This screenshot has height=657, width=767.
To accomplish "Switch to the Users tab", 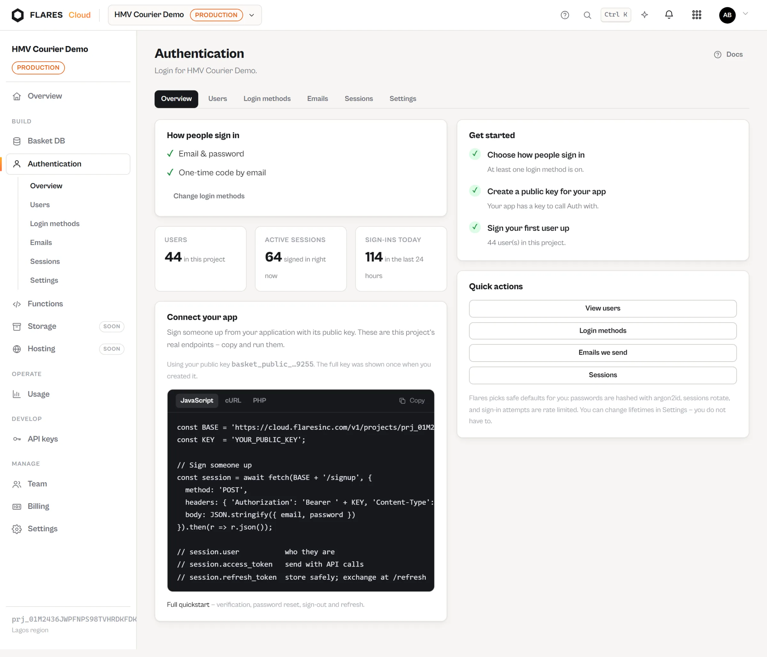I will 217,99.
